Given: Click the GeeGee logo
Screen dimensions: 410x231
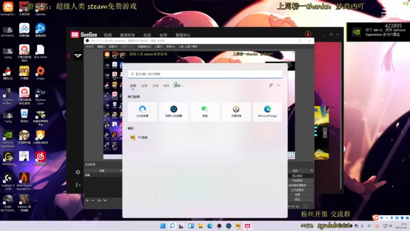Looking at the screenshot, I should 84,34.
